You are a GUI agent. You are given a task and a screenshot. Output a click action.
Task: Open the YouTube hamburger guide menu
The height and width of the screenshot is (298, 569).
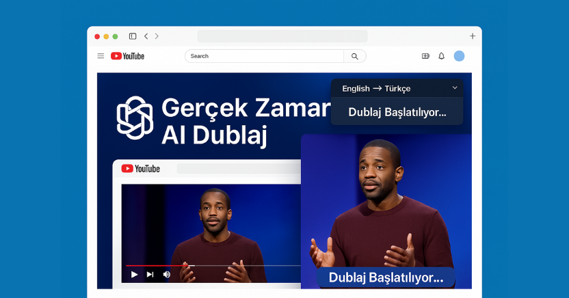tap(101, 56)
